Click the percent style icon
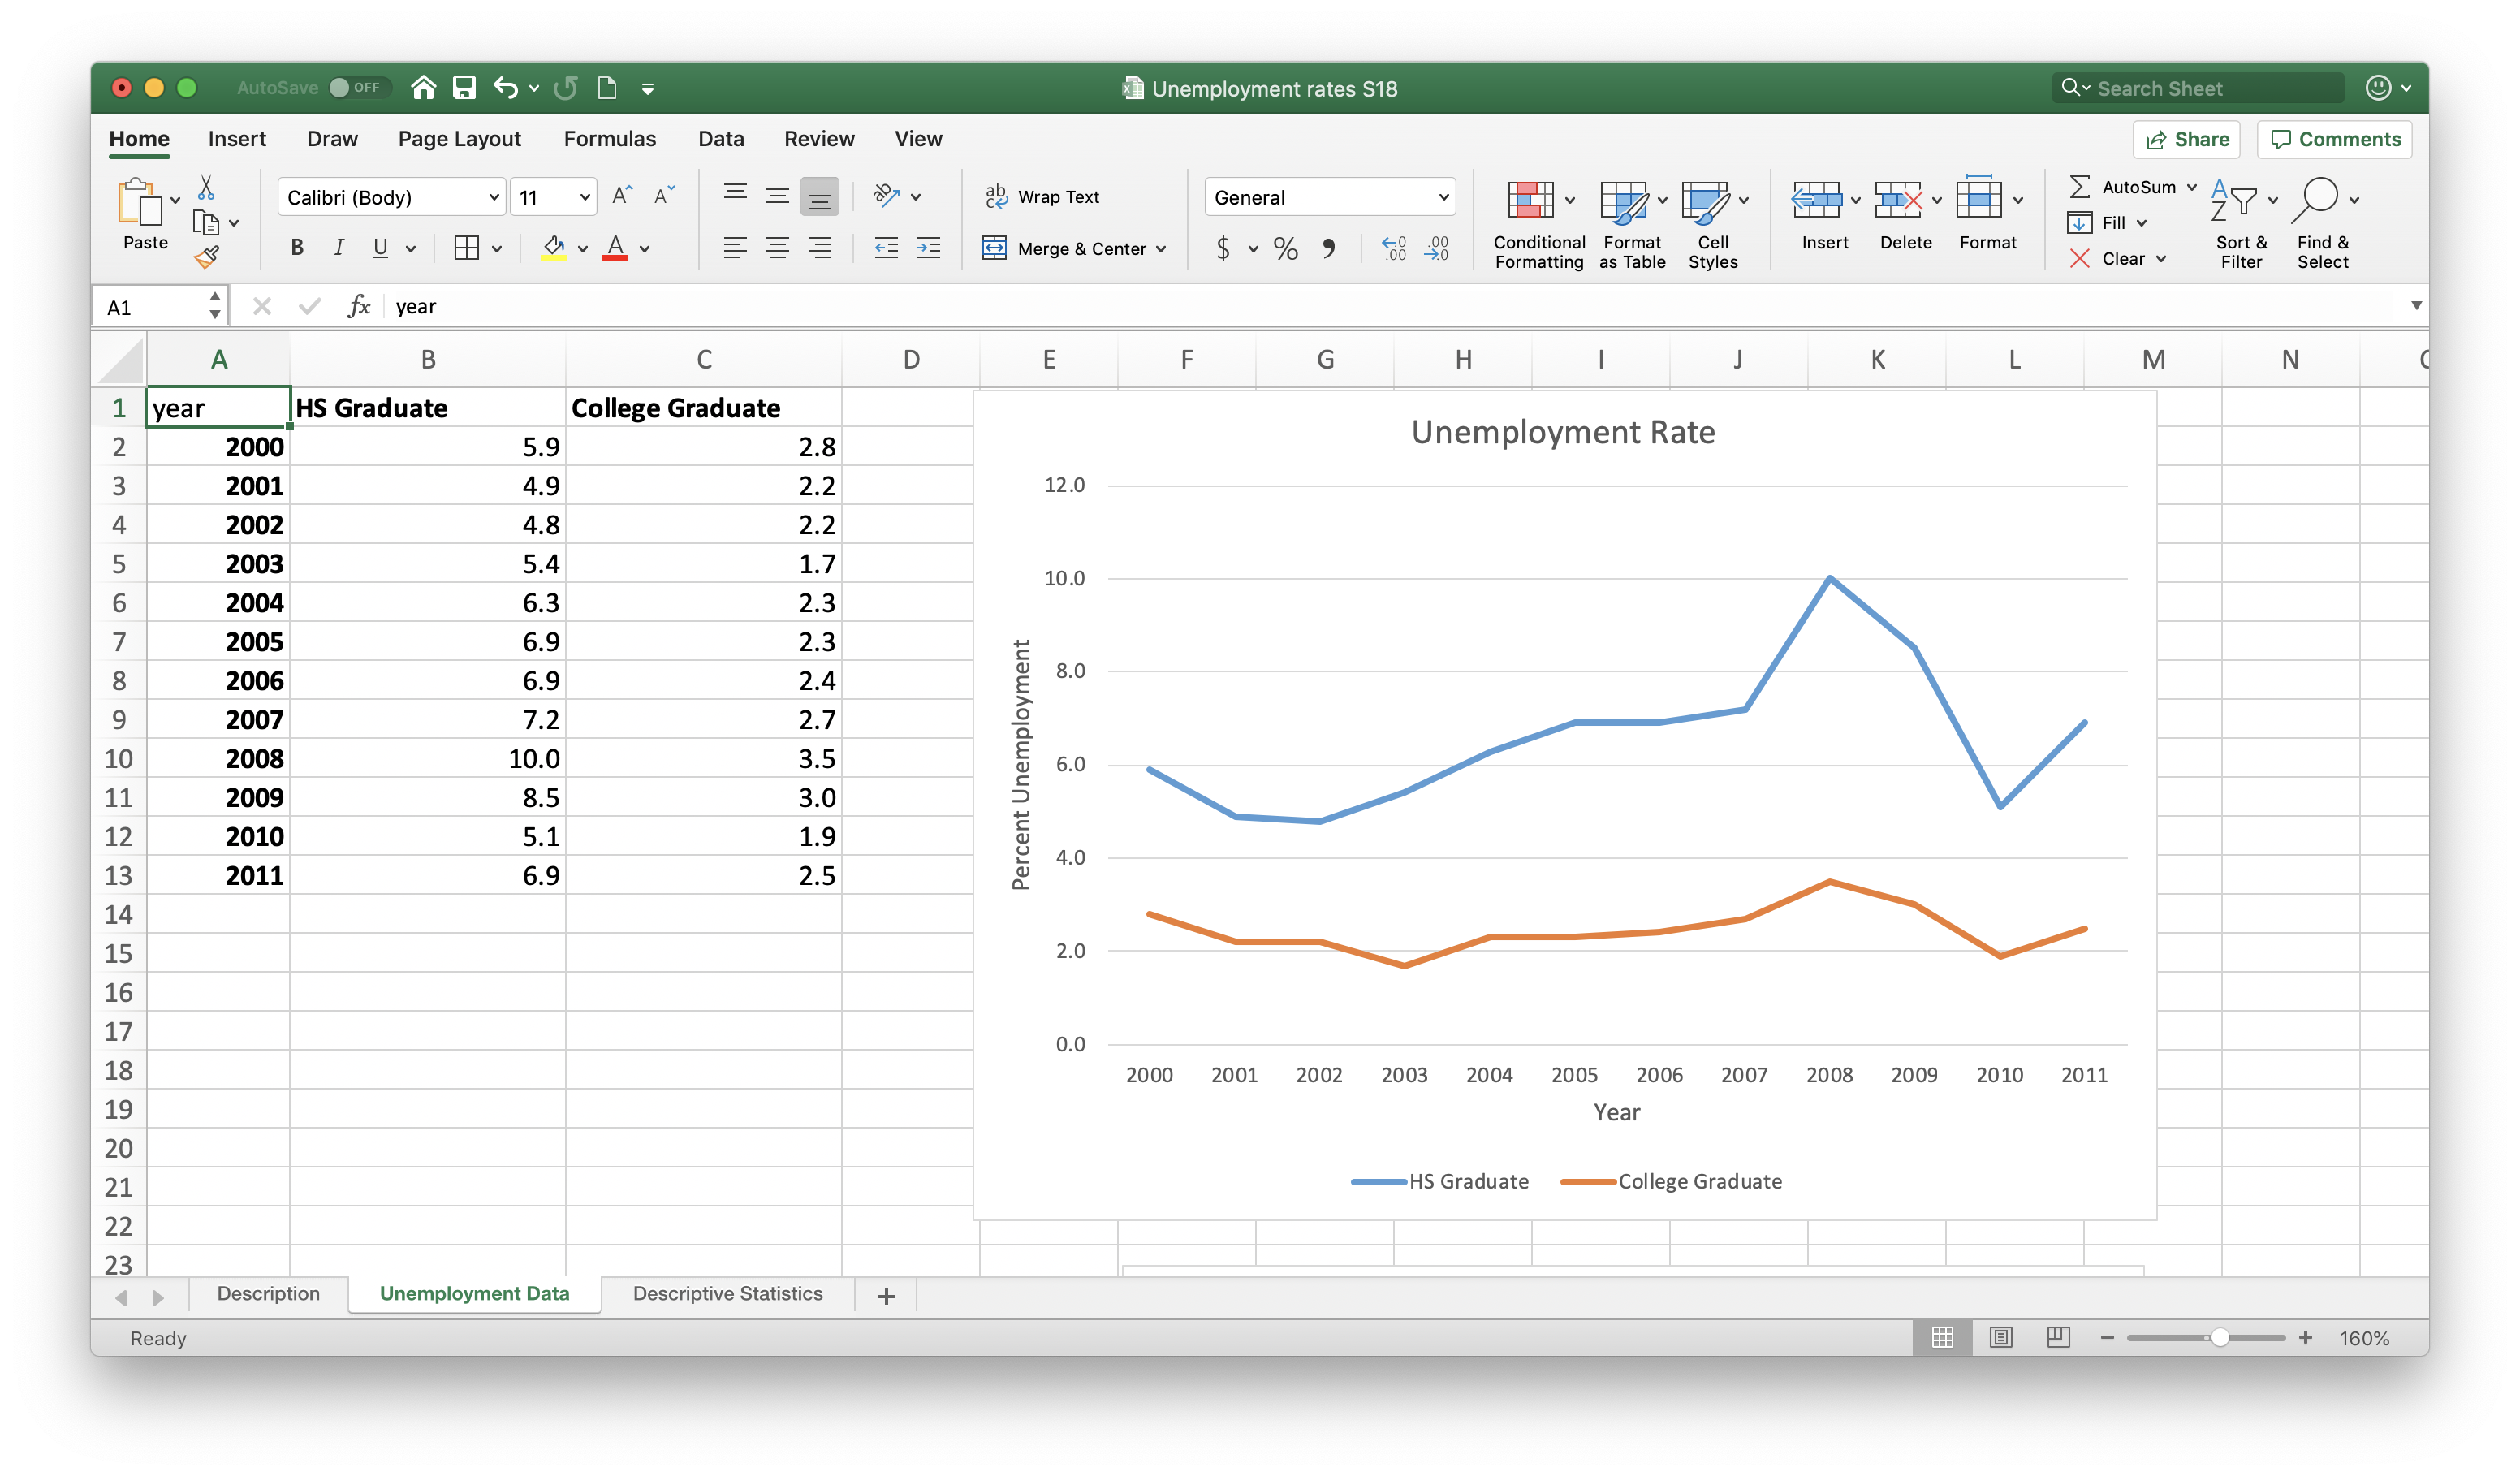 (1286, 248)
